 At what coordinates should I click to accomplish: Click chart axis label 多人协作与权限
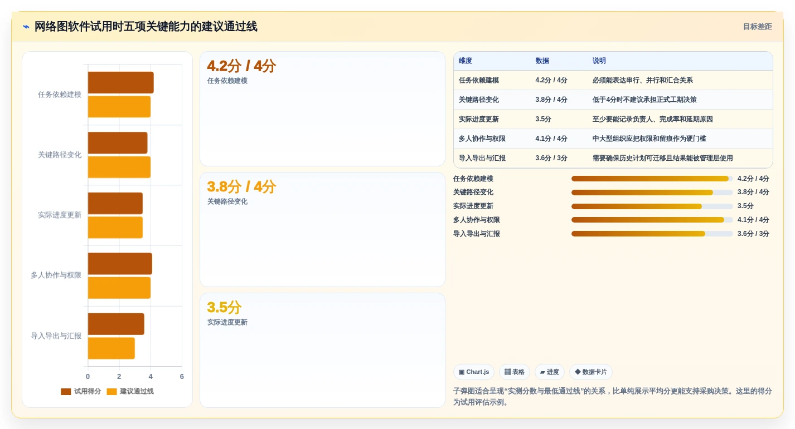pos(56,275)
